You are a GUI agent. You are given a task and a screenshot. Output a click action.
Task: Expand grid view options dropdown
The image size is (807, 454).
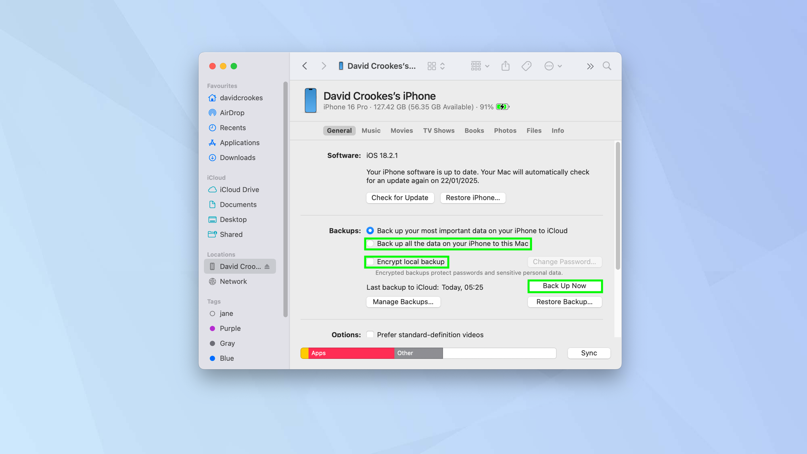point(479,66)
